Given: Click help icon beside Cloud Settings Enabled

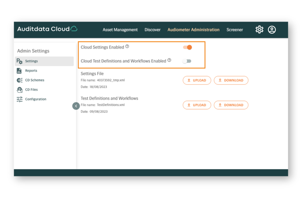Looking at the screenshot, I should (x=127, y=46).
